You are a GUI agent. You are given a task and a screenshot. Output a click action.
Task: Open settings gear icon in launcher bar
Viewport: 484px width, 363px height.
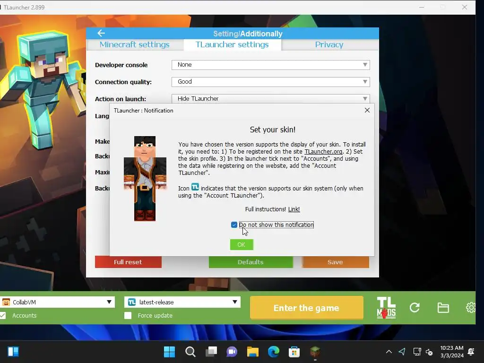[470, 307]
